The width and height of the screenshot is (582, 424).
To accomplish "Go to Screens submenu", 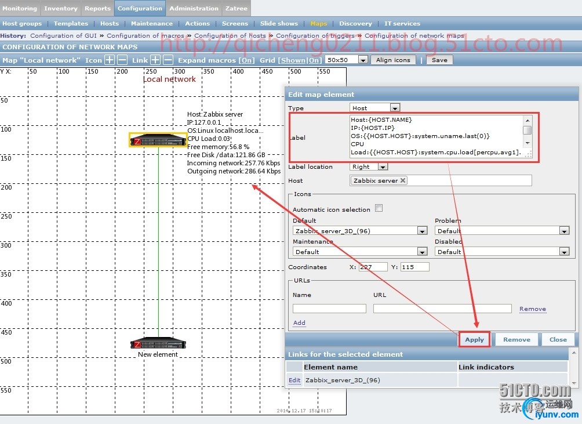I will click(x=235, y=23).
